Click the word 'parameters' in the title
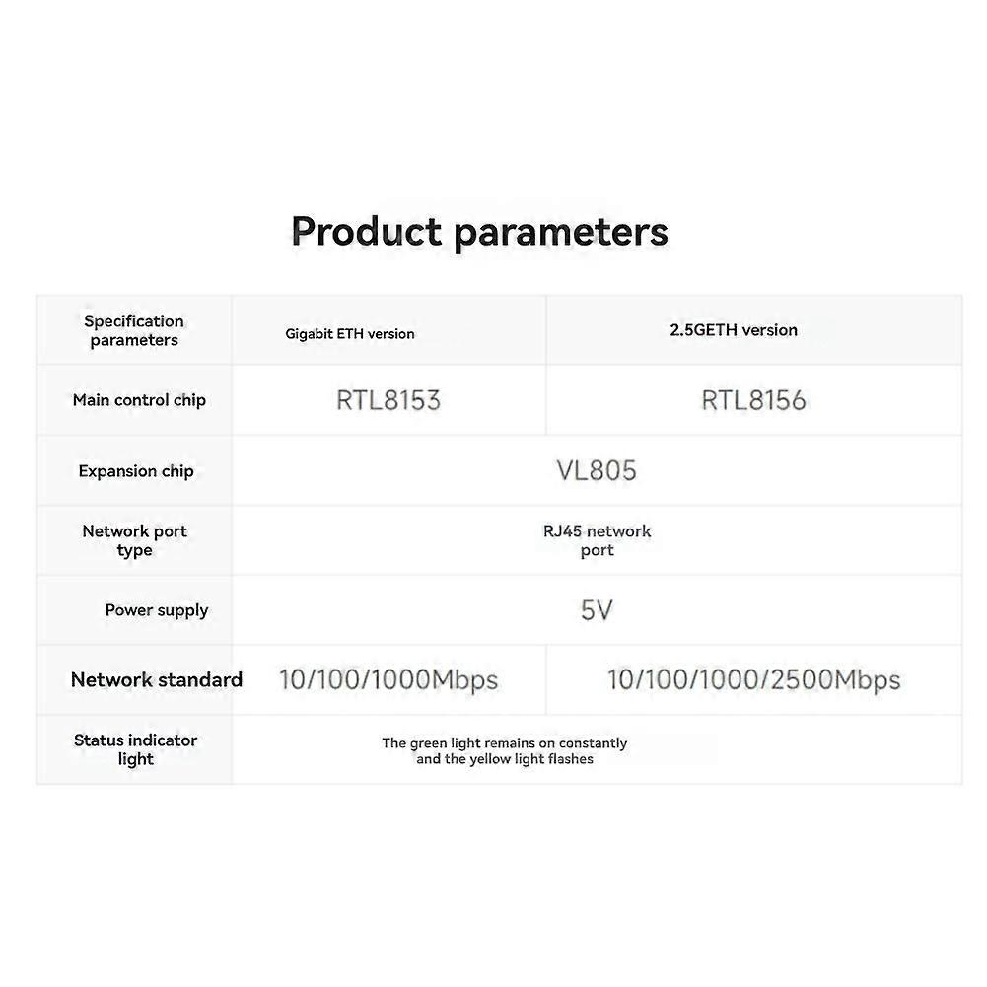This screenshot has height=987, width=987. click(560, 232)
